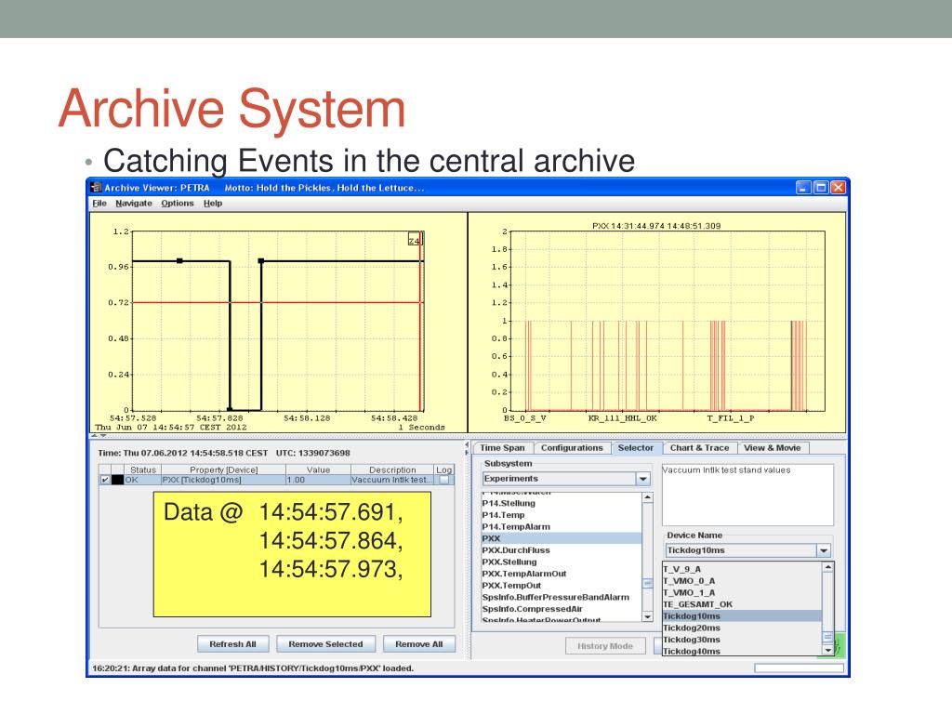Collapse the pane with the splitter's left-pointing arrow
Viewport: 952px width, 714px height.
pos(467,445)
